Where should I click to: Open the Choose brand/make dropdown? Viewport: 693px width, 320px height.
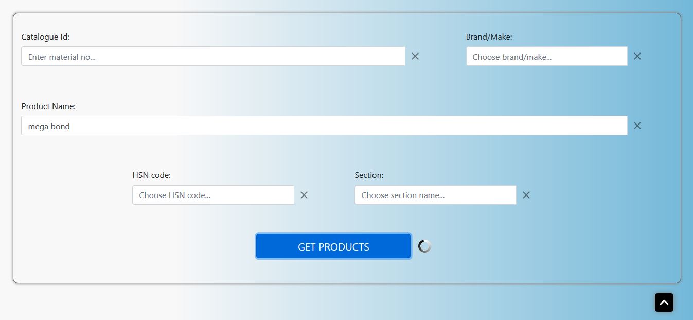click(x=546, y=57)
